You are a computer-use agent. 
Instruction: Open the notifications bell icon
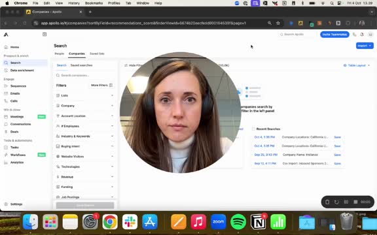[x=362, y=35]
